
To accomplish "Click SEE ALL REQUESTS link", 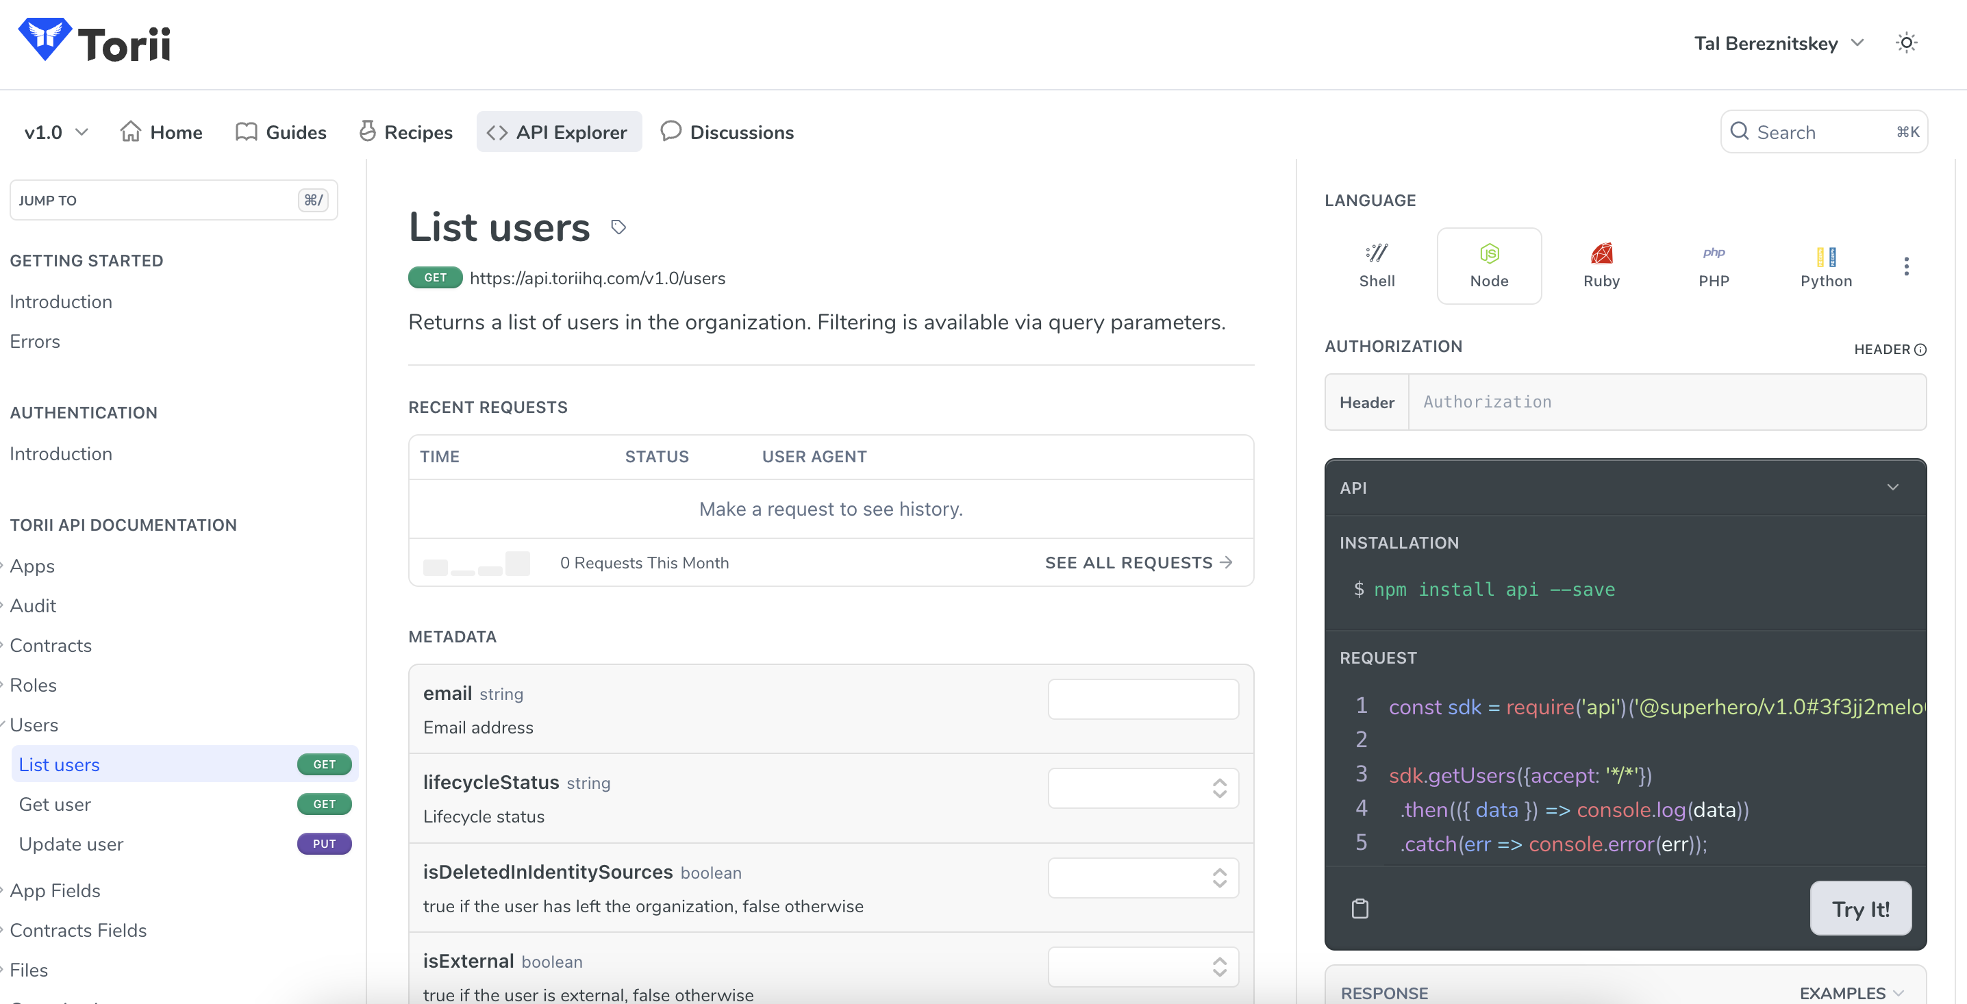I will point(1138,563).
